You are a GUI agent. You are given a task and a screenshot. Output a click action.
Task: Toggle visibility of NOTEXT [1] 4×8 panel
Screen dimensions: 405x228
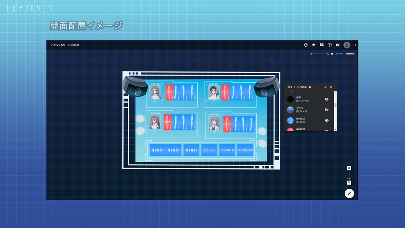click(326, 120)
